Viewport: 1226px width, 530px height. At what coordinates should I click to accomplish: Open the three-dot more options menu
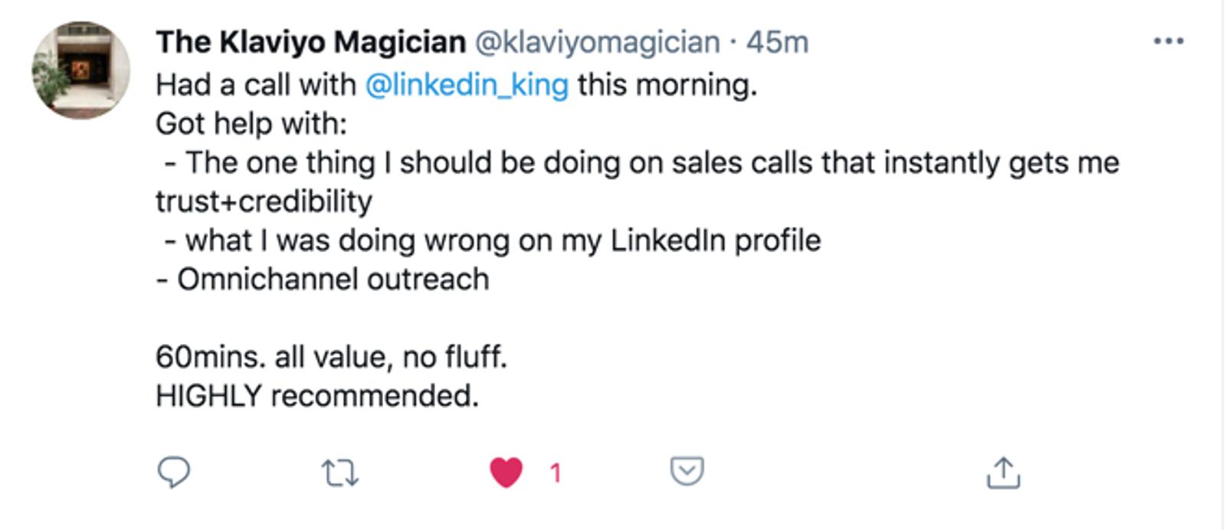(x=1168, y=41)
